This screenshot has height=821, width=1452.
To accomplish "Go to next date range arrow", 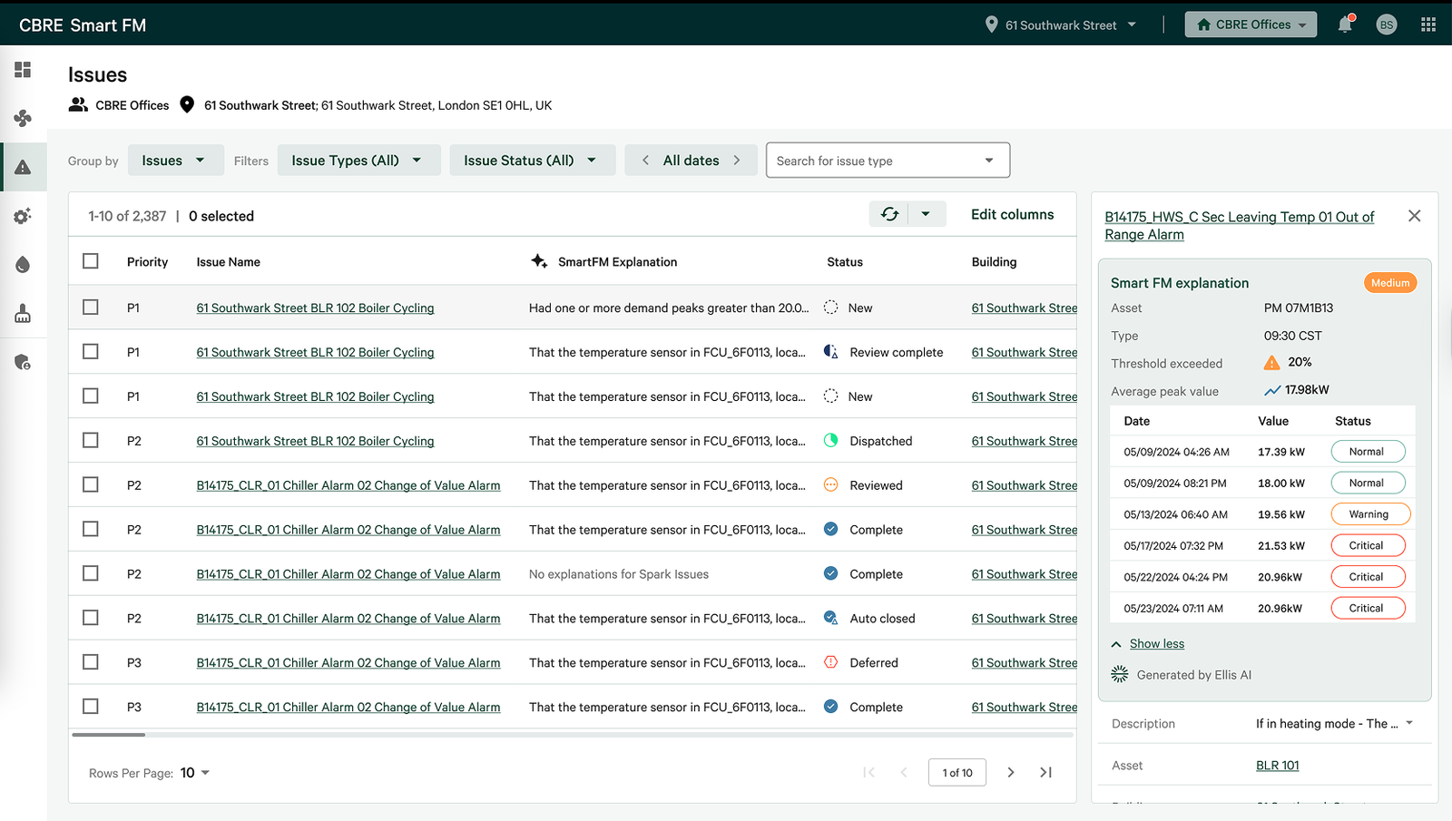I will point(737,161).
